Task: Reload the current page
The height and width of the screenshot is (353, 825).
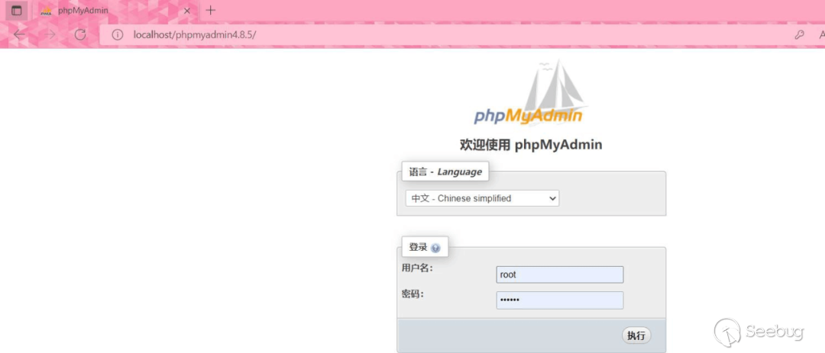Action: [80, 35]
